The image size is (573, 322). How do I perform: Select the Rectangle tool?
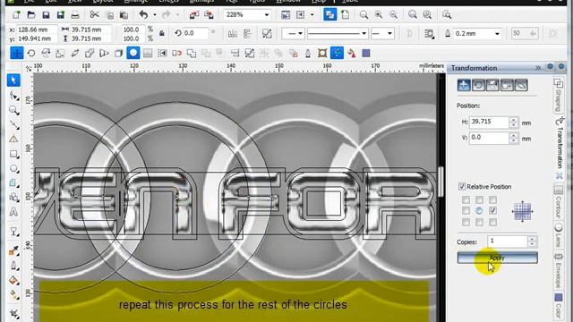point(14,154)
